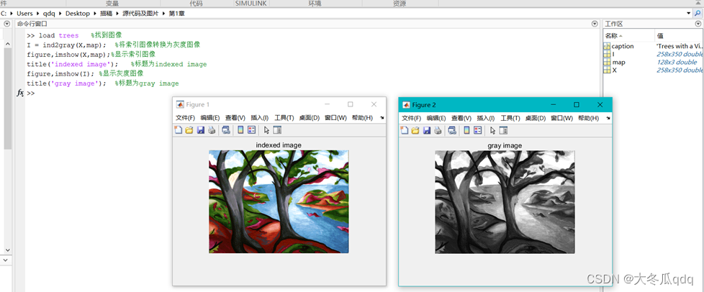The width and height of the screenshot is (704, 292).
Task: Click the dock arrow in Figure 2 menu bar
Action: click(x=608, y=117)
